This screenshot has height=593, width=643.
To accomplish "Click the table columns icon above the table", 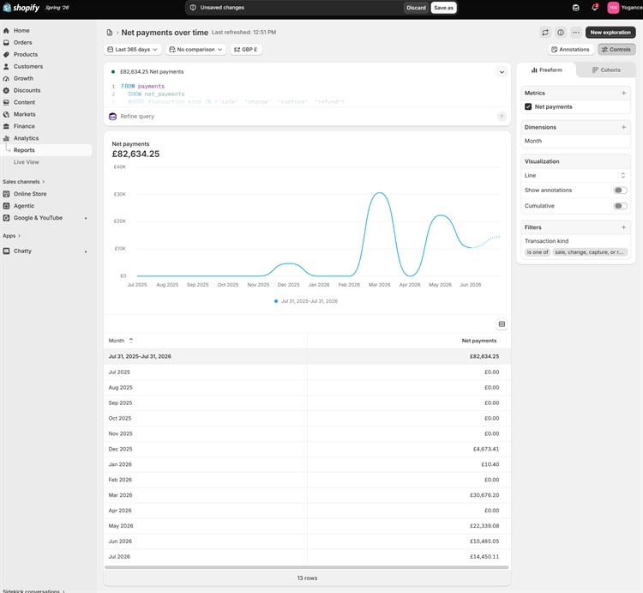I will click(x=502, y=324).
